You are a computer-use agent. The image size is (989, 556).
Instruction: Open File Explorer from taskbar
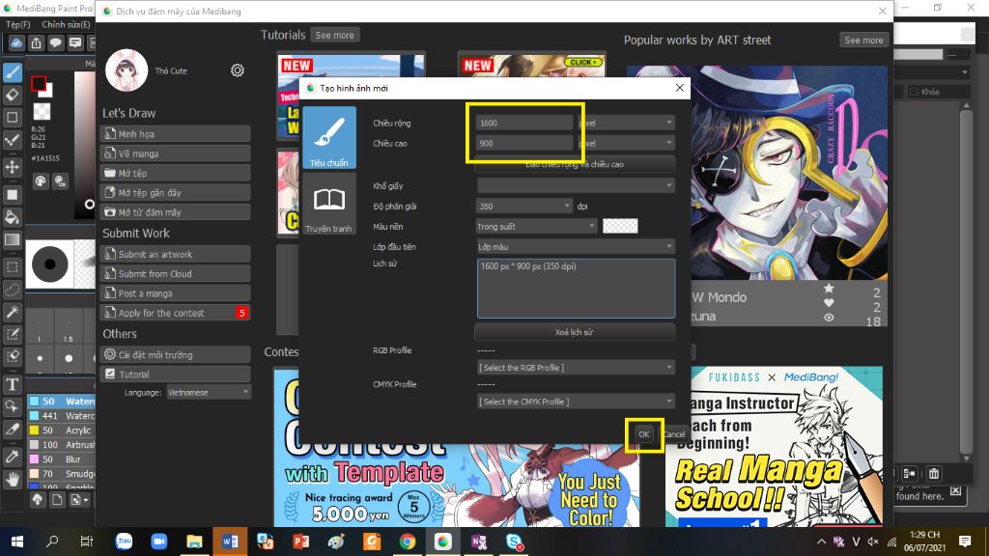(194, 542)
